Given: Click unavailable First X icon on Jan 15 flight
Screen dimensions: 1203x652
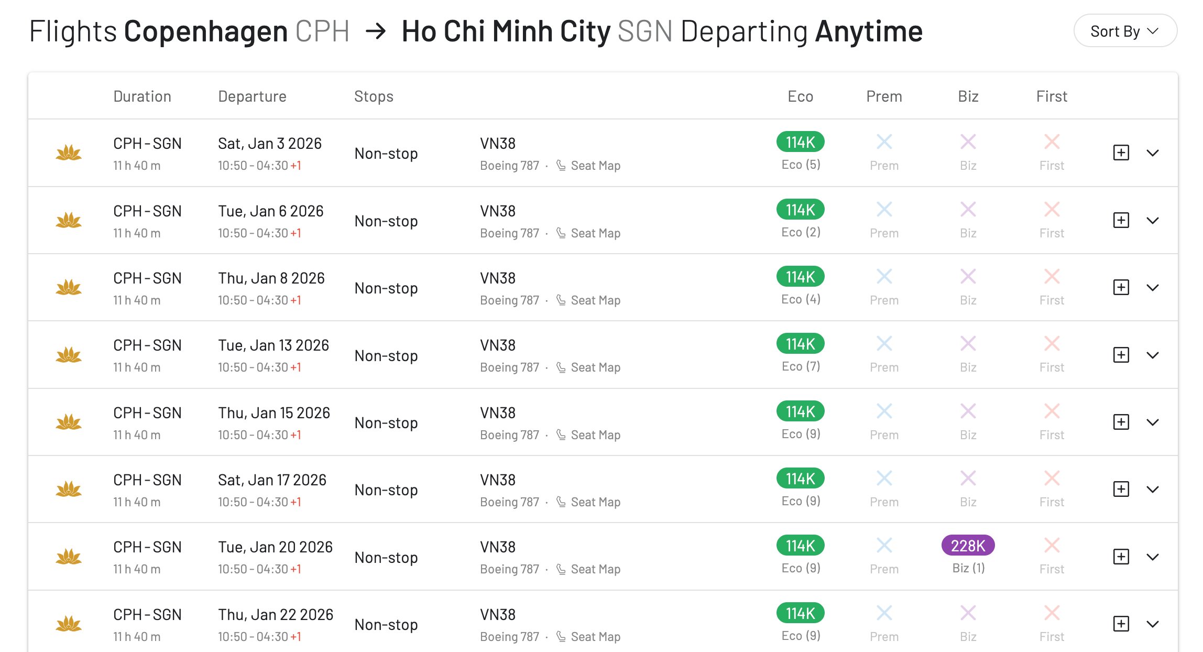Looking at the screenshot, I should 1052,411.
